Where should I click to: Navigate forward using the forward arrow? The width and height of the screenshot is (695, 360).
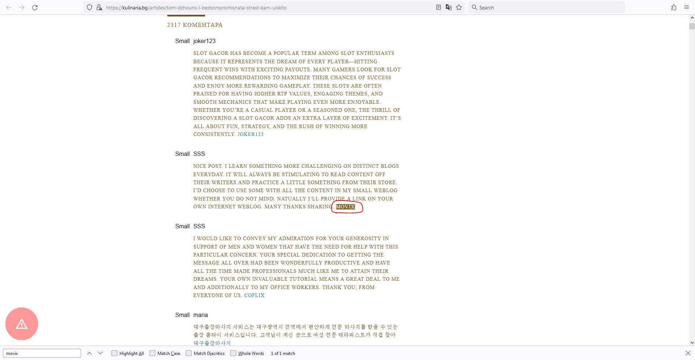pyautogui.click(x=22, y=7)
